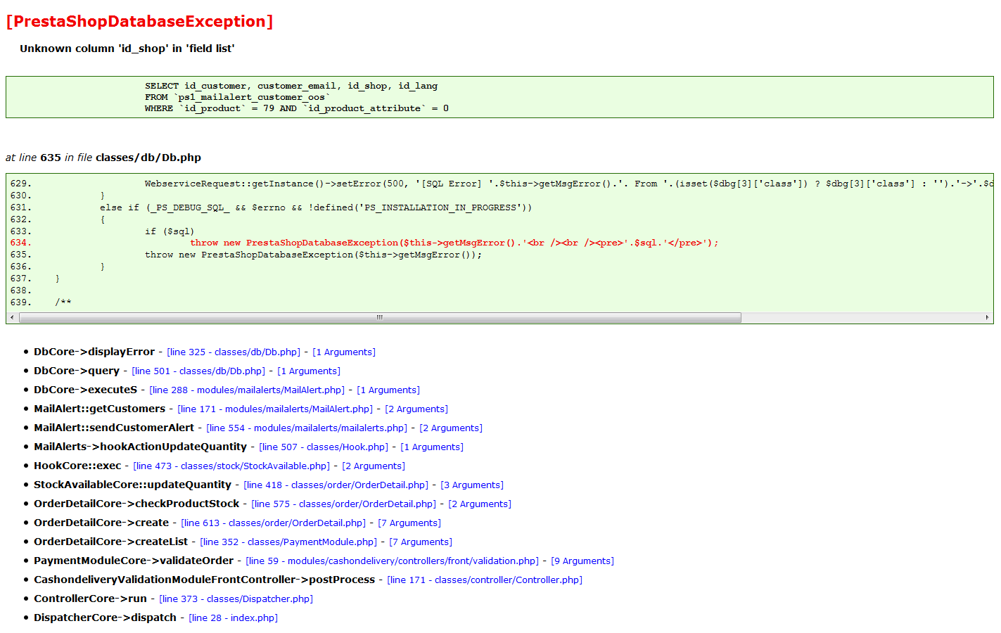
Task: Open the postProcess line 171 Controller.php link
Action: 485,580
